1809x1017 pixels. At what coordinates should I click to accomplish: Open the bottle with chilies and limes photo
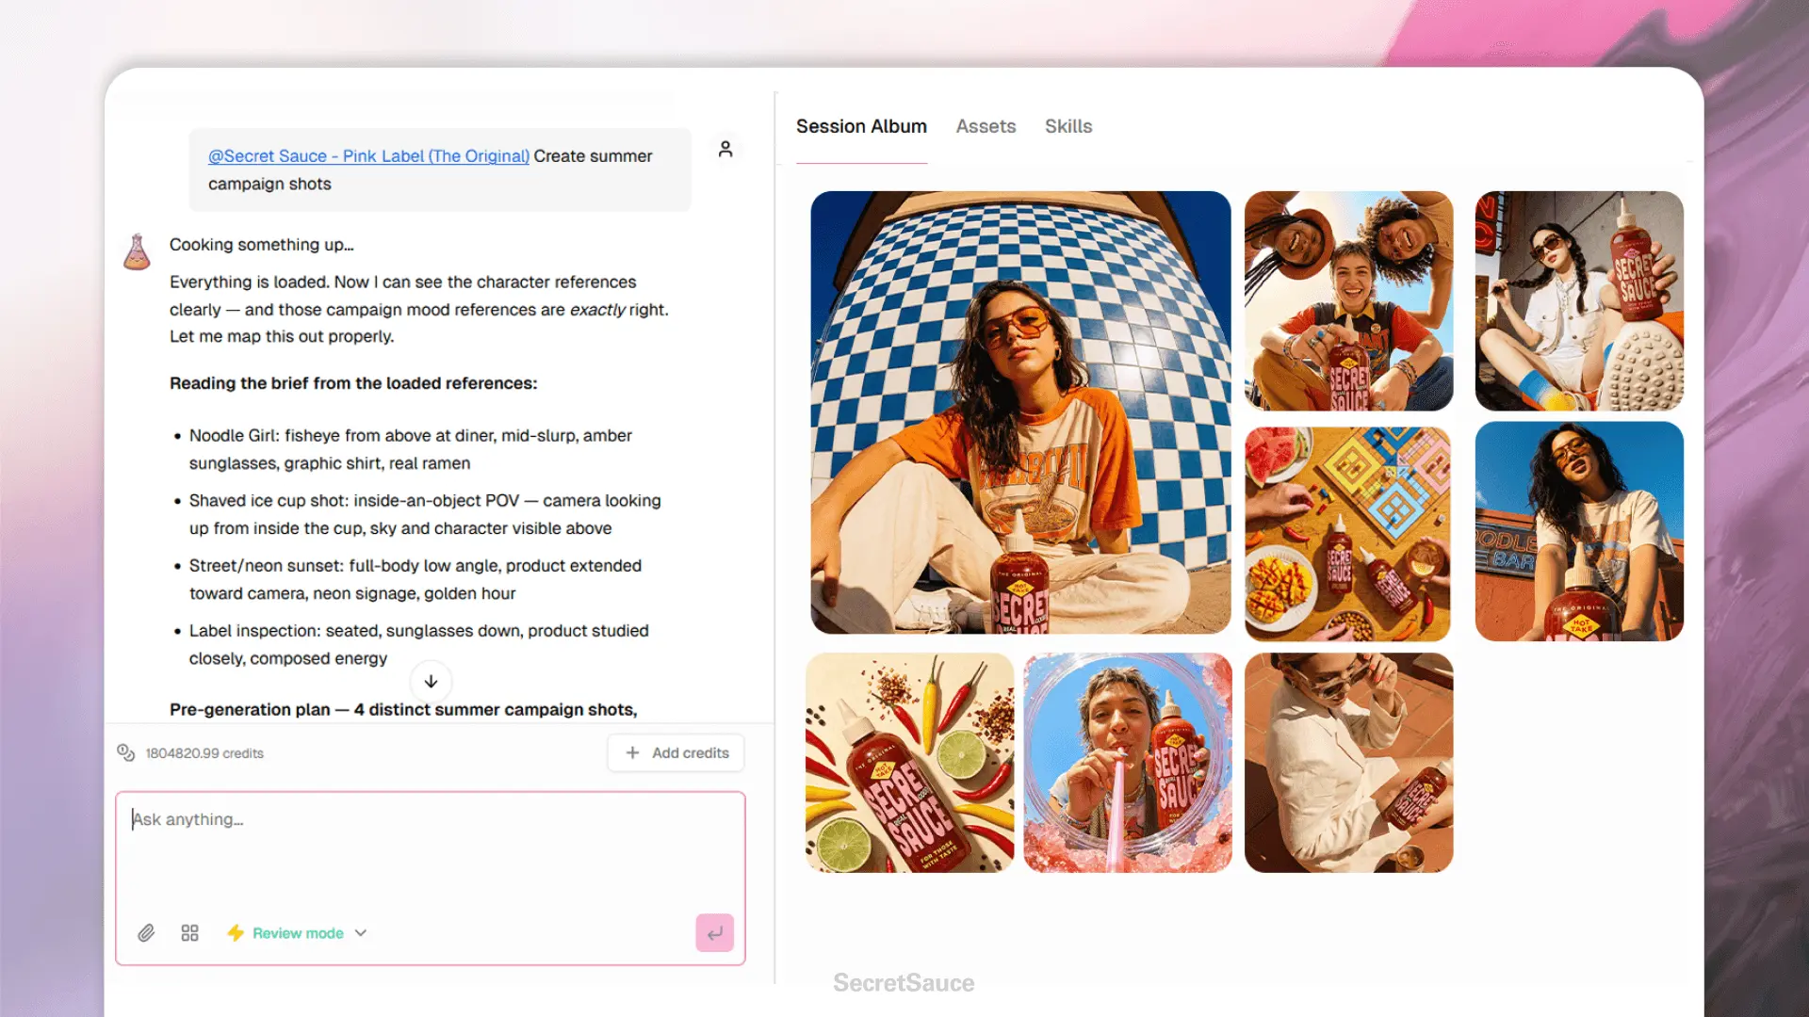click(x=910, y=763)
